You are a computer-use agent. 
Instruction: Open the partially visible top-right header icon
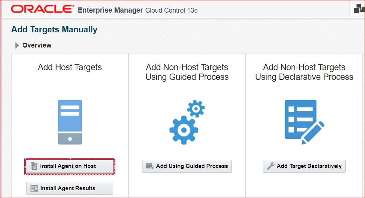coord(359,9)
